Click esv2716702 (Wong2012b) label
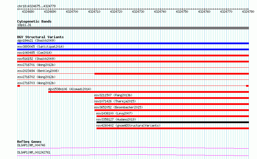This screenshot has height=159, width=257. (36, 77)
